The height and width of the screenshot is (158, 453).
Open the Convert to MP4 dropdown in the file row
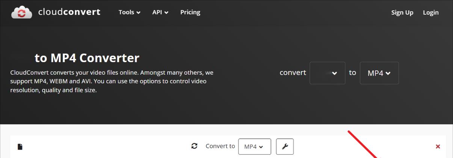255,146
